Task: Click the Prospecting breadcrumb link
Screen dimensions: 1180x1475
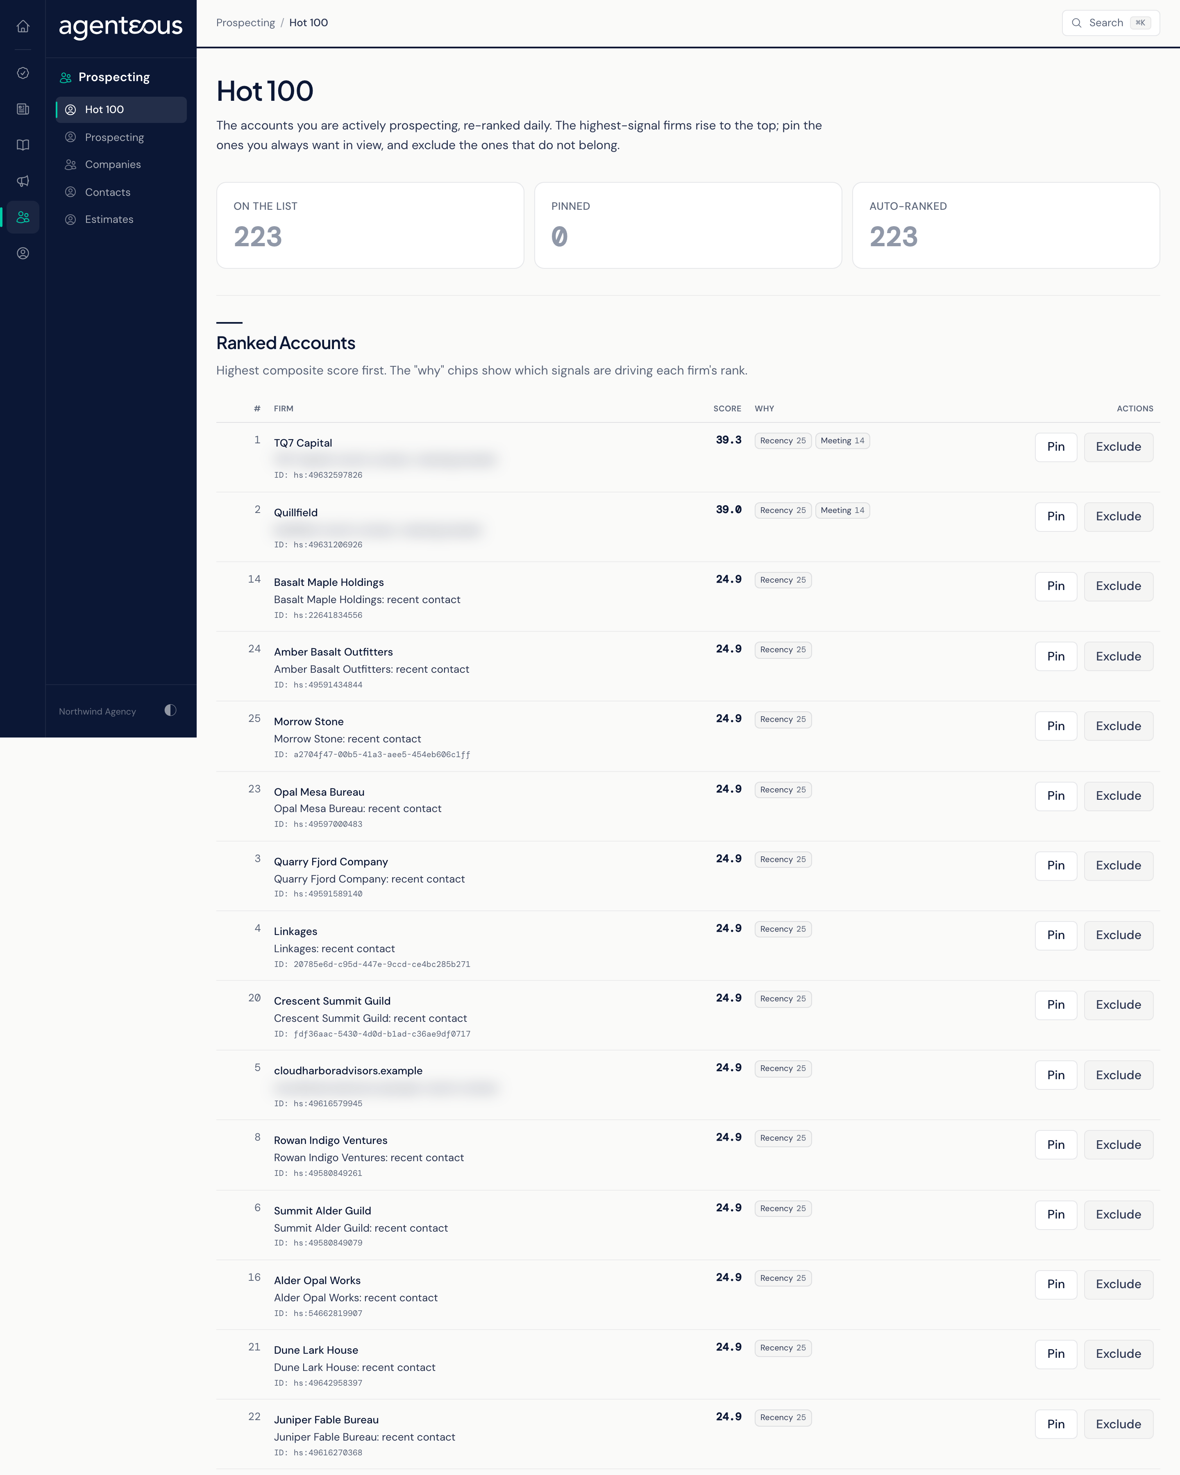Action: coord(245,23)
